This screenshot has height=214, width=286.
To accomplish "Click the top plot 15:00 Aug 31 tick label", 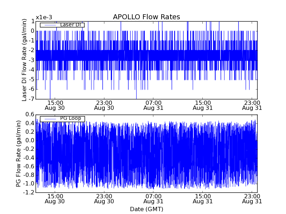I will pyautogui.click(x=203, y=105).
